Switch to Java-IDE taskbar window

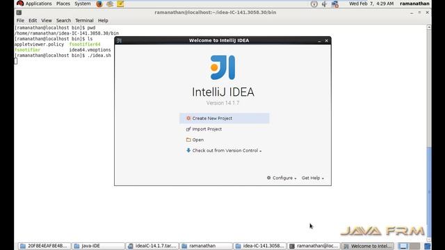click(x=98, y=246)
